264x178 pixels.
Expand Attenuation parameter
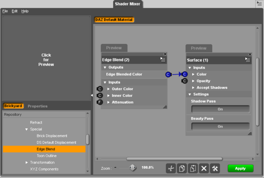pos(108,102)
